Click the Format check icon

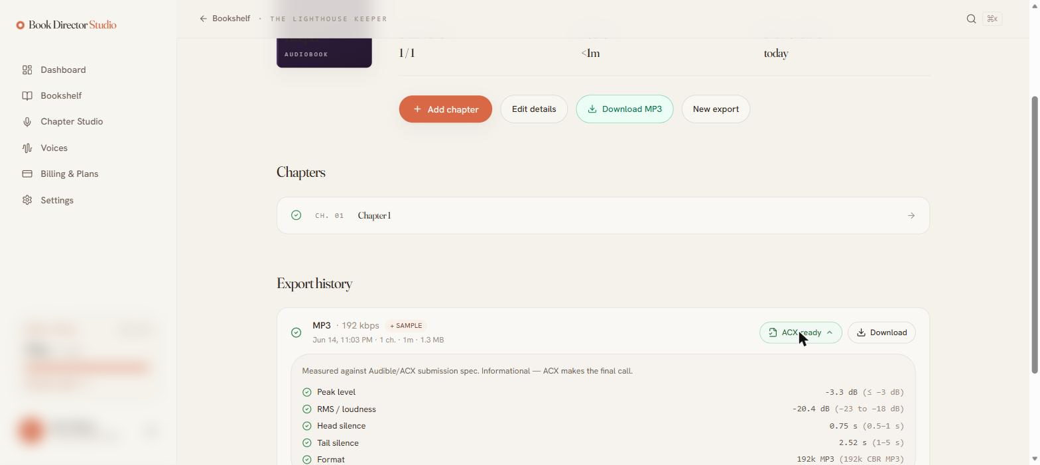point(307,460)
